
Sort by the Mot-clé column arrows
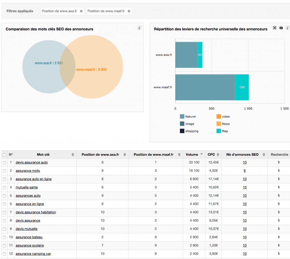pyautogui.click(x=73, y=155)
